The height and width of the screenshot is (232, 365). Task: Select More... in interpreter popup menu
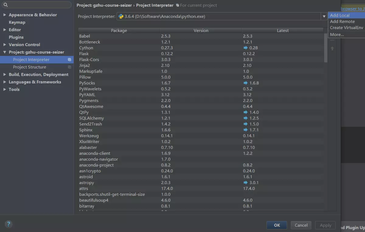[x=346, y=35]
